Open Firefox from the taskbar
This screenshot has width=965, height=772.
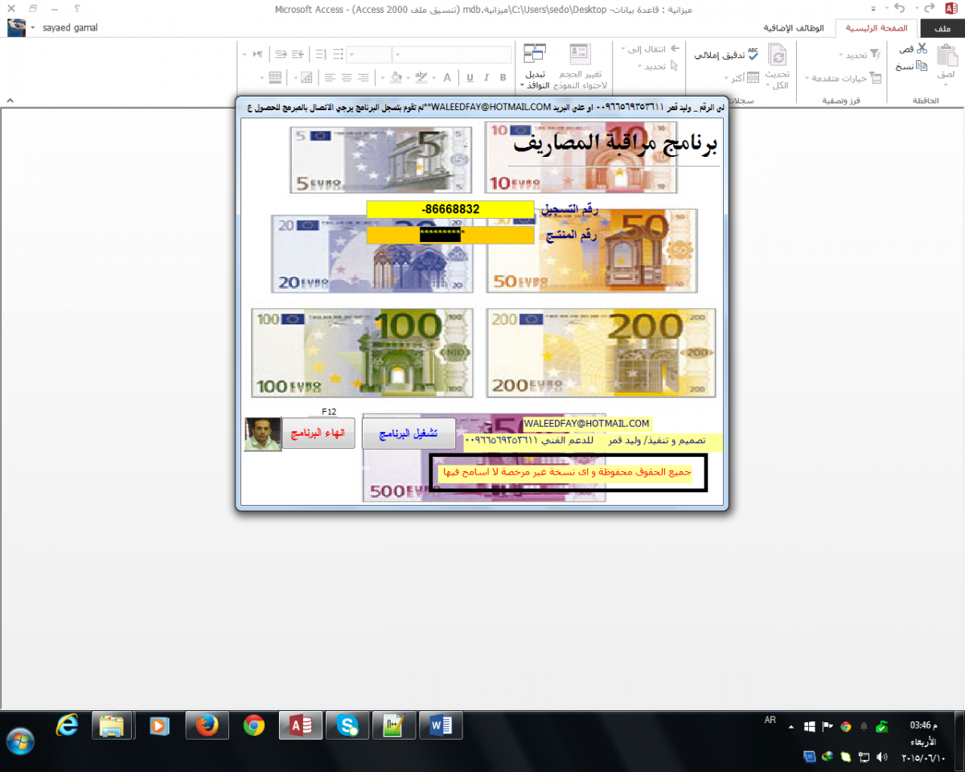pyautogui.click(x=207, y=726)
